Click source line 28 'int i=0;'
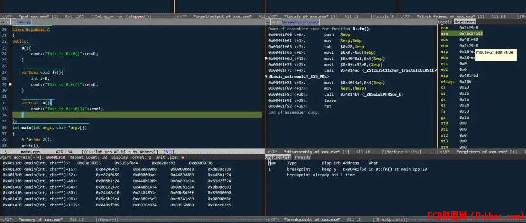 40,79
